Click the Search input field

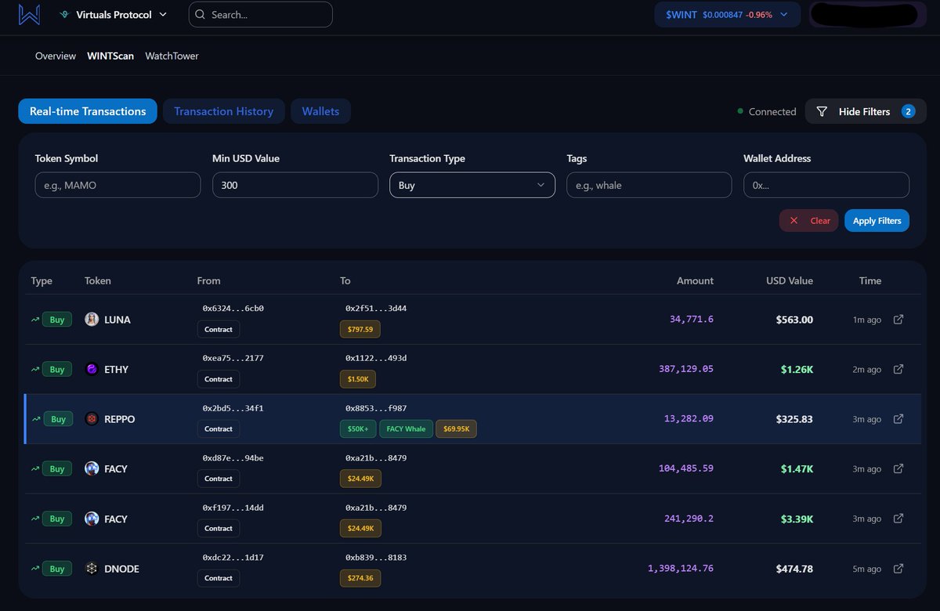[260, 14]
